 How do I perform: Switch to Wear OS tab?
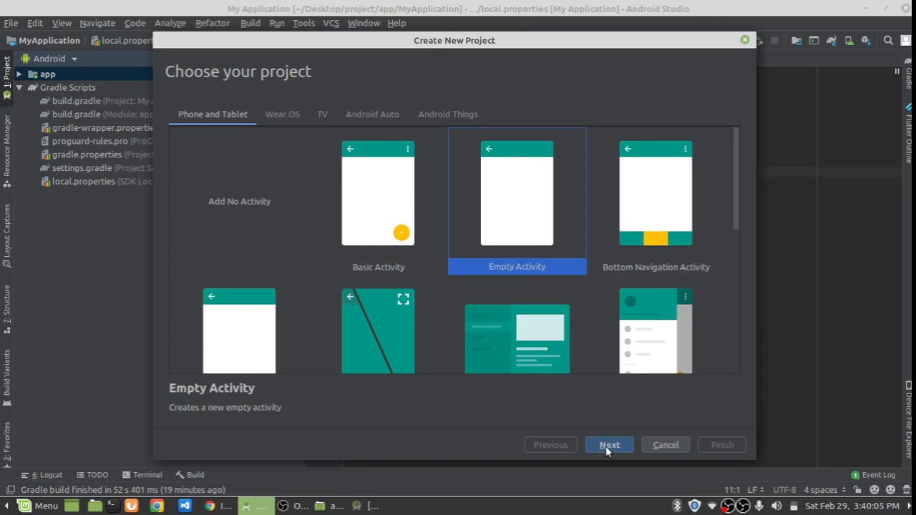click(282, 114)
